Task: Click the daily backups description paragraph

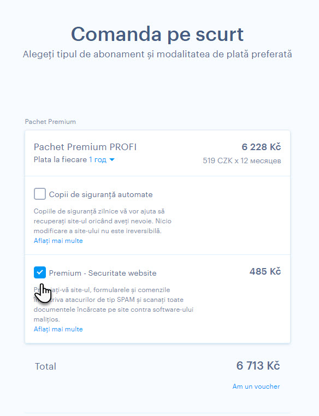Action: click(x=103, y=221)
